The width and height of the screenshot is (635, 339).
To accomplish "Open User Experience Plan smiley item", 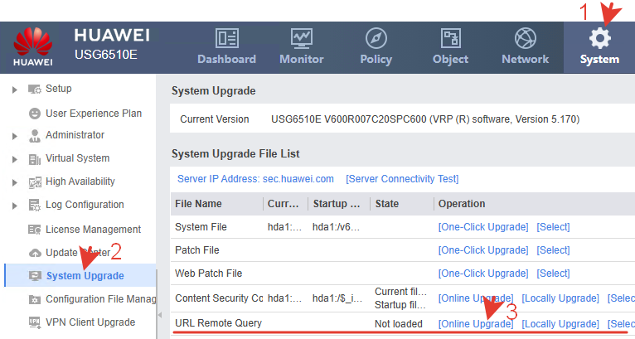I will tap(35, 114).
